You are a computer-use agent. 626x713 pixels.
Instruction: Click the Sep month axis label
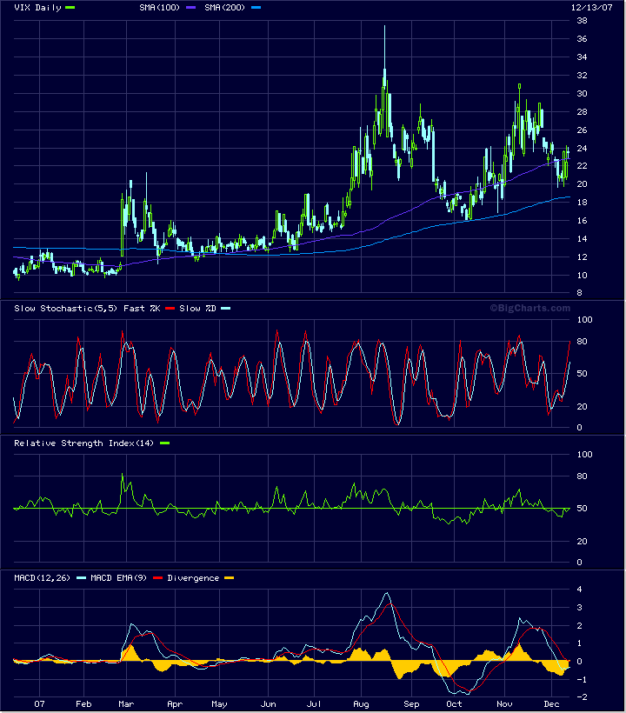click(411, 704)
